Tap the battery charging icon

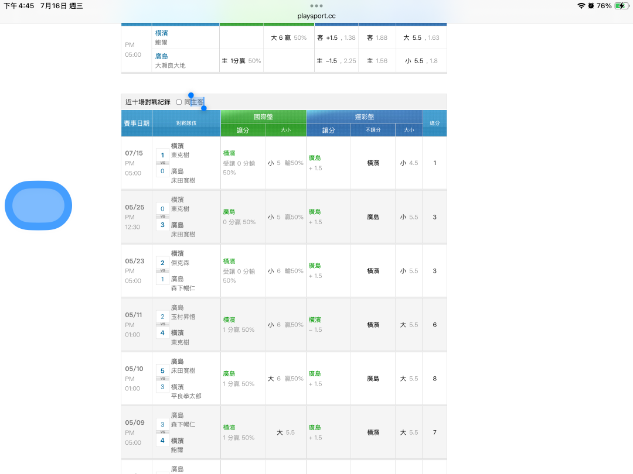(621, 6)
